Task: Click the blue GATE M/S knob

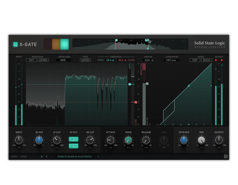Action: (x=184, y=140)
